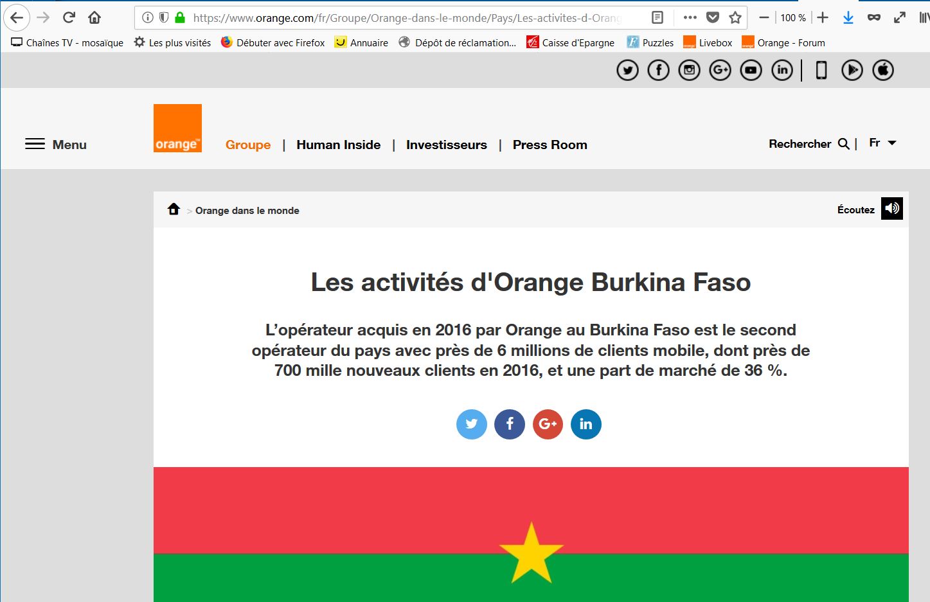The image size is (930, 602).
Task: Open the Débuter avec Firefox bookmark
Action: 273,43
